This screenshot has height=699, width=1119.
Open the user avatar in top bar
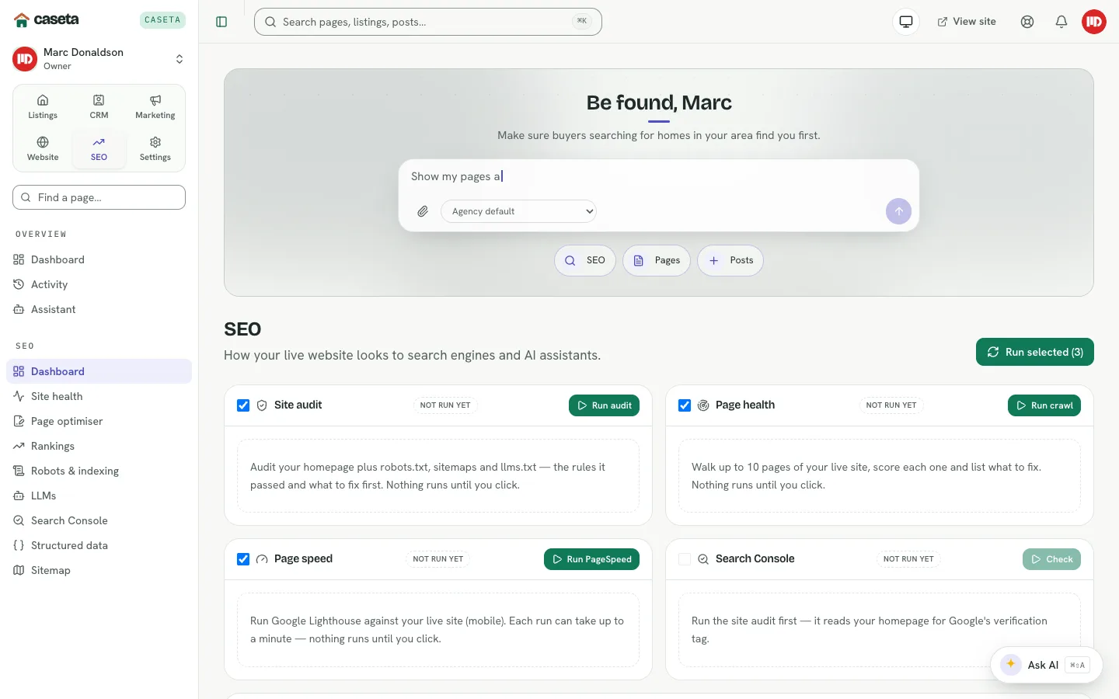click(1094, 22)
